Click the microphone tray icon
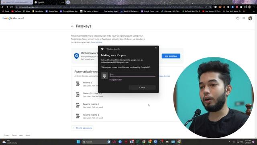Viewport: 257px width, 145px height. [234, 142]
